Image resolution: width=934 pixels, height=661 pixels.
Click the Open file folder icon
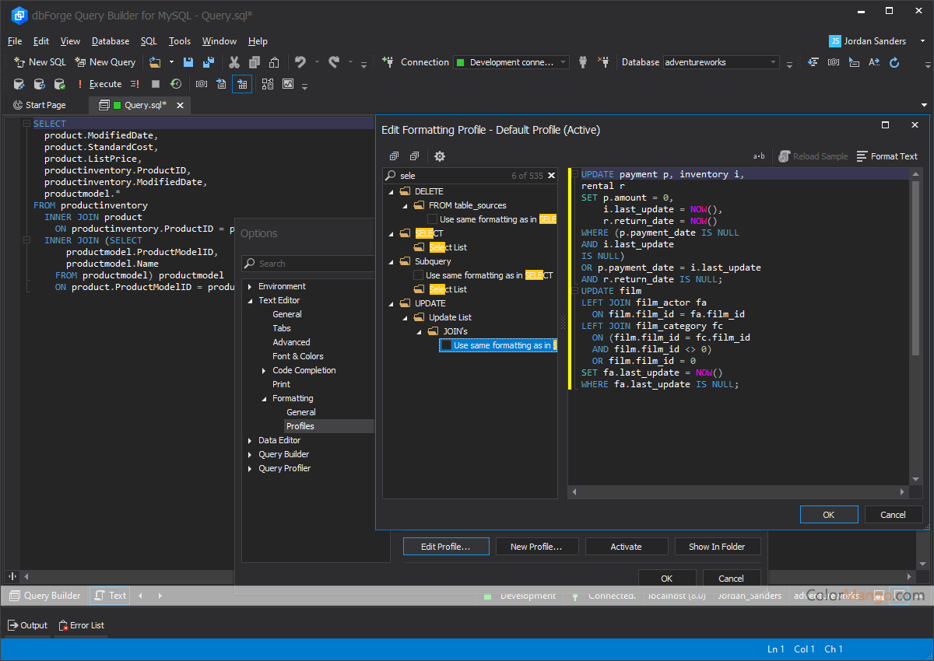click(x=155, y=62)
